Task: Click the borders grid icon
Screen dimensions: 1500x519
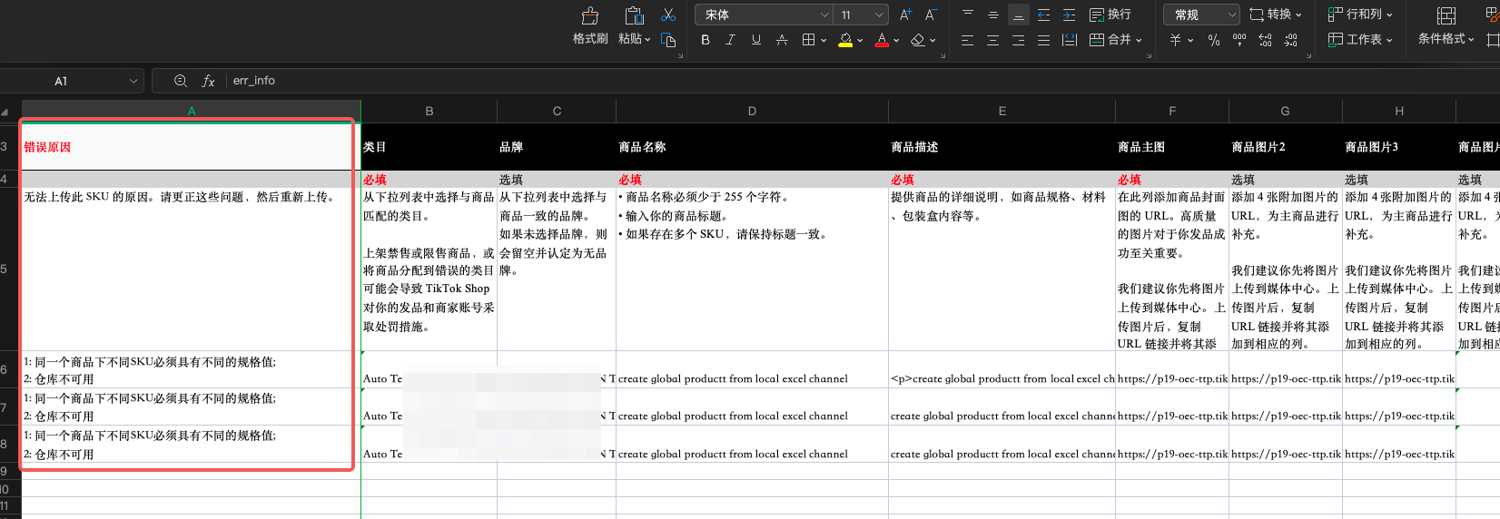Action: 808,40
